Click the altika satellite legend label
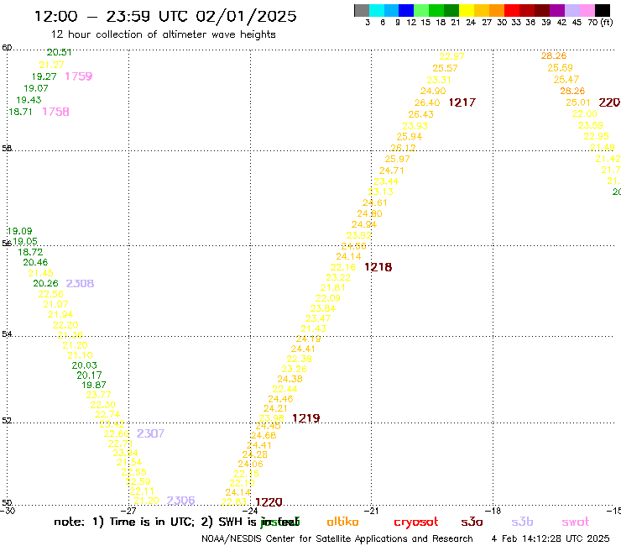Screen dimensions: 621x546 342,522
